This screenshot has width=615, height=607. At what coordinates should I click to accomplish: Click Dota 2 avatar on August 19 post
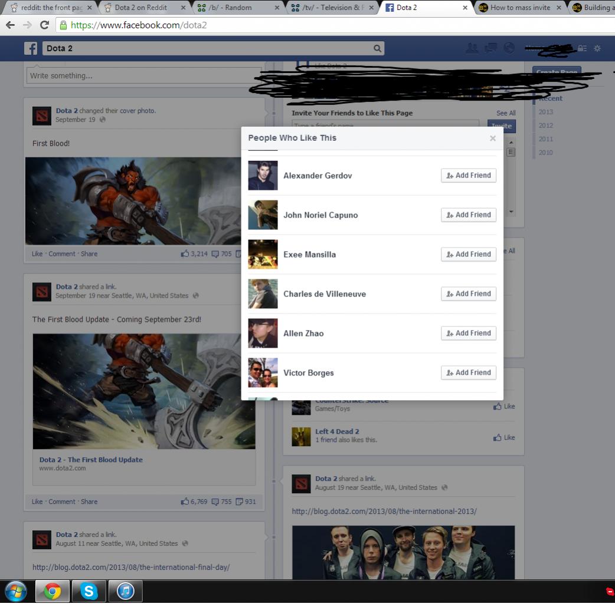coord(301,484)
